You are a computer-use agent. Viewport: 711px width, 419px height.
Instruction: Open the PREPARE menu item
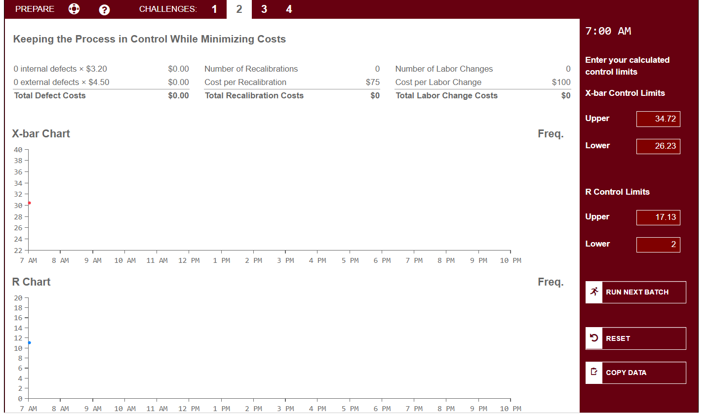[35, 9]
